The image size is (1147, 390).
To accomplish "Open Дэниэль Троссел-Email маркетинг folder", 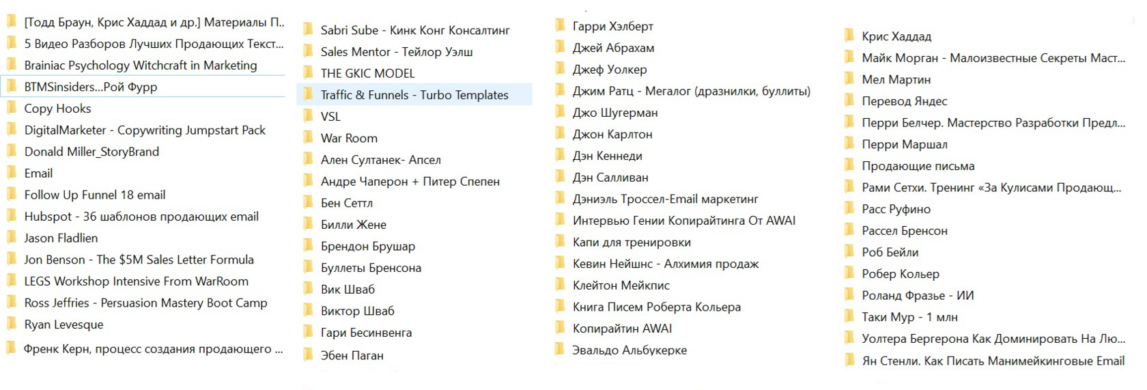I will (666, 199).
